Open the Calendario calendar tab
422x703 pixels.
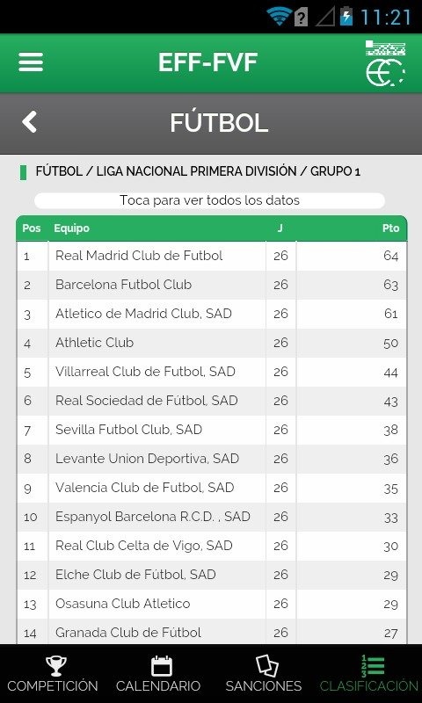point(158,673)
